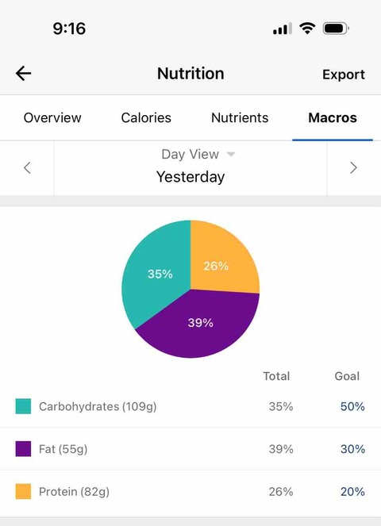Tap the back arrow icon
The image size is (381, 526).
pyautogui.click(x=24, y=74)
